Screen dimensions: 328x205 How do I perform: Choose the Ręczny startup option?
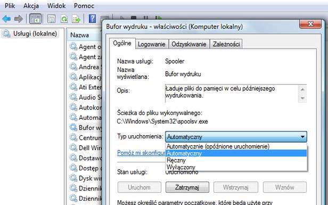point(236,160)
